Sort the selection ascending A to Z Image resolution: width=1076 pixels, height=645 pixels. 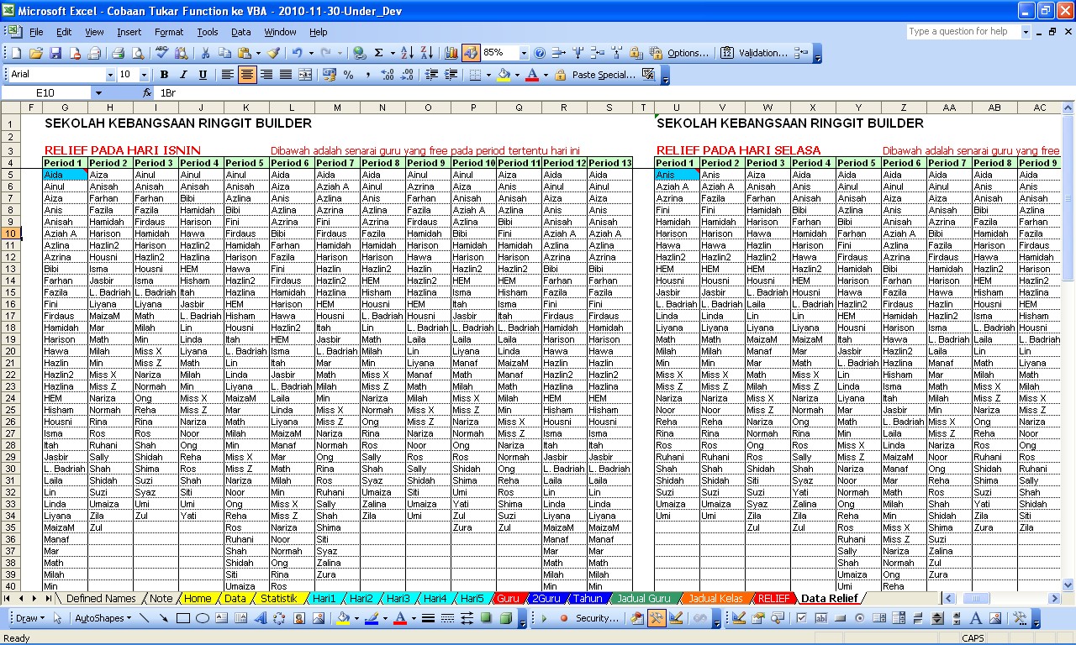click(x=407, y=53)
